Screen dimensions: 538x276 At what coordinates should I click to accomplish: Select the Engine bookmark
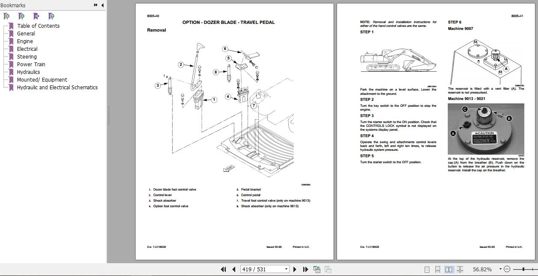point(25,41)
